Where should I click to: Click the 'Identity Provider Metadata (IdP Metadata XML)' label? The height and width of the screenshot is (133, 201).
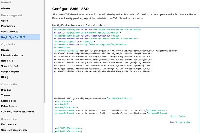[78, 25]
